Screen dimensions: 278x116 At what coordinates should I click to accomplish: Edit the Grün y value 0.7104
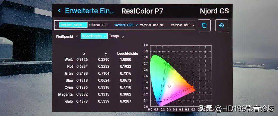point(103,73)
